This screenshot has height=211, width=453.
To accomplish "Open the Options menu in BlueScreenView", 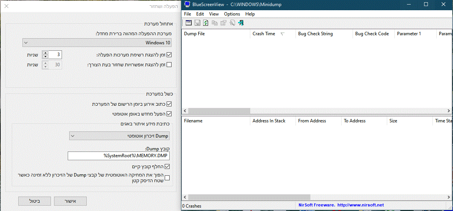I will point(232,14).
